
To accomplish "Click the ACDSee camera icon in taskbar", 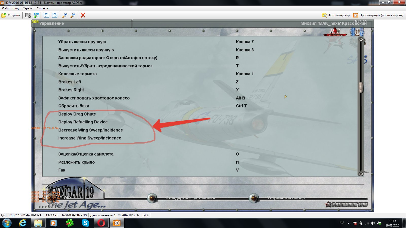I will (x=117, y=223).
